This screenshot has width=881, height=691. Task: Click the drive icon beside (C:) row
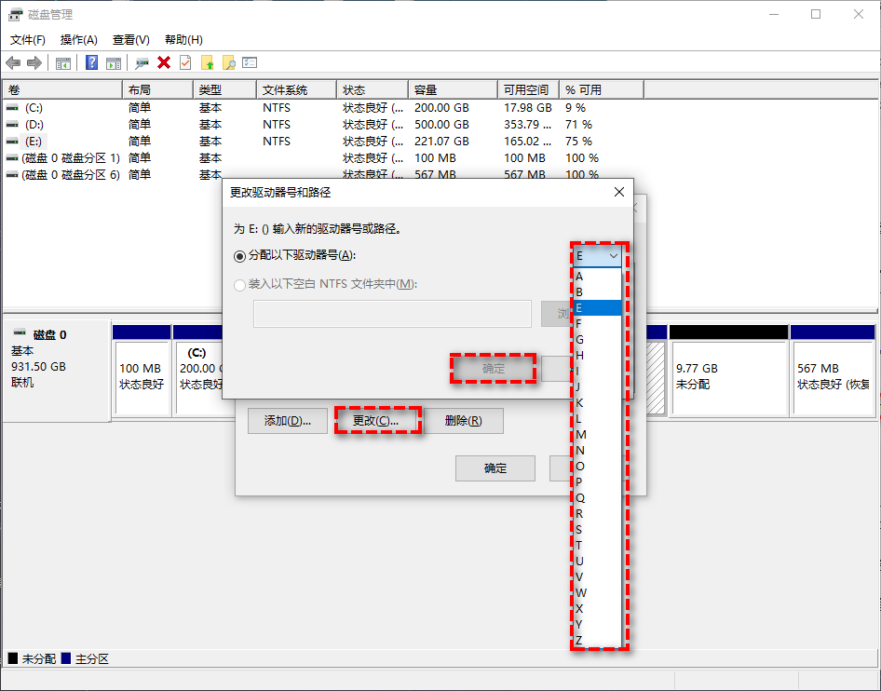pos(12,107)
